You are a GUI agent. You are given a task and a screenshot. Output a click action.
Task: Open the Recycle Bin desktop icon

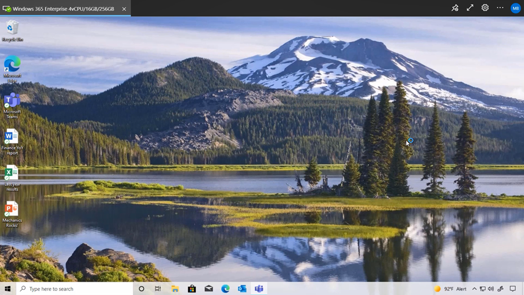click(12, 29)
